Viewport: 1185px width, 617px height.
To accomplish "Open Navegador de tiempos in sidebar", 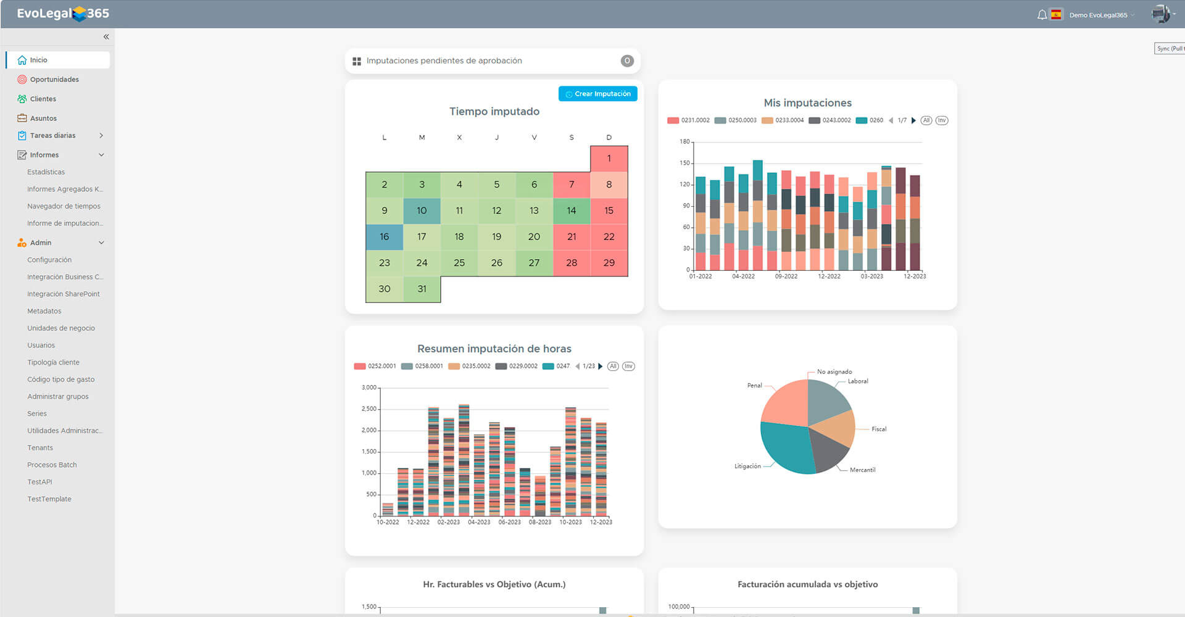I will pos(64,206).
